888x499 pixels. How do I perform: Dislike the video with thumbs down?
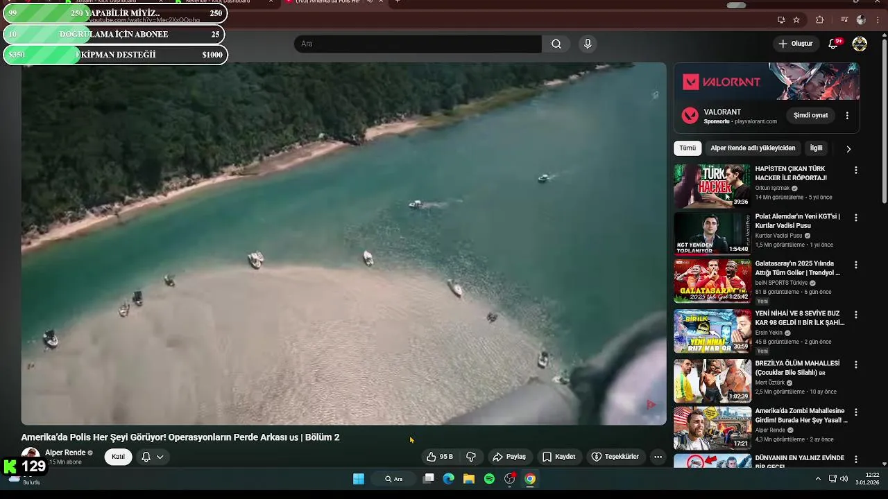[471, 457]
